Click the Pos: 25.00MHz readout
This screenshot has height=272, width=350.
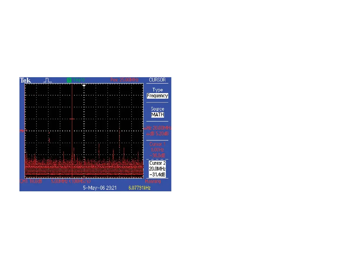(x=124, y=80)
